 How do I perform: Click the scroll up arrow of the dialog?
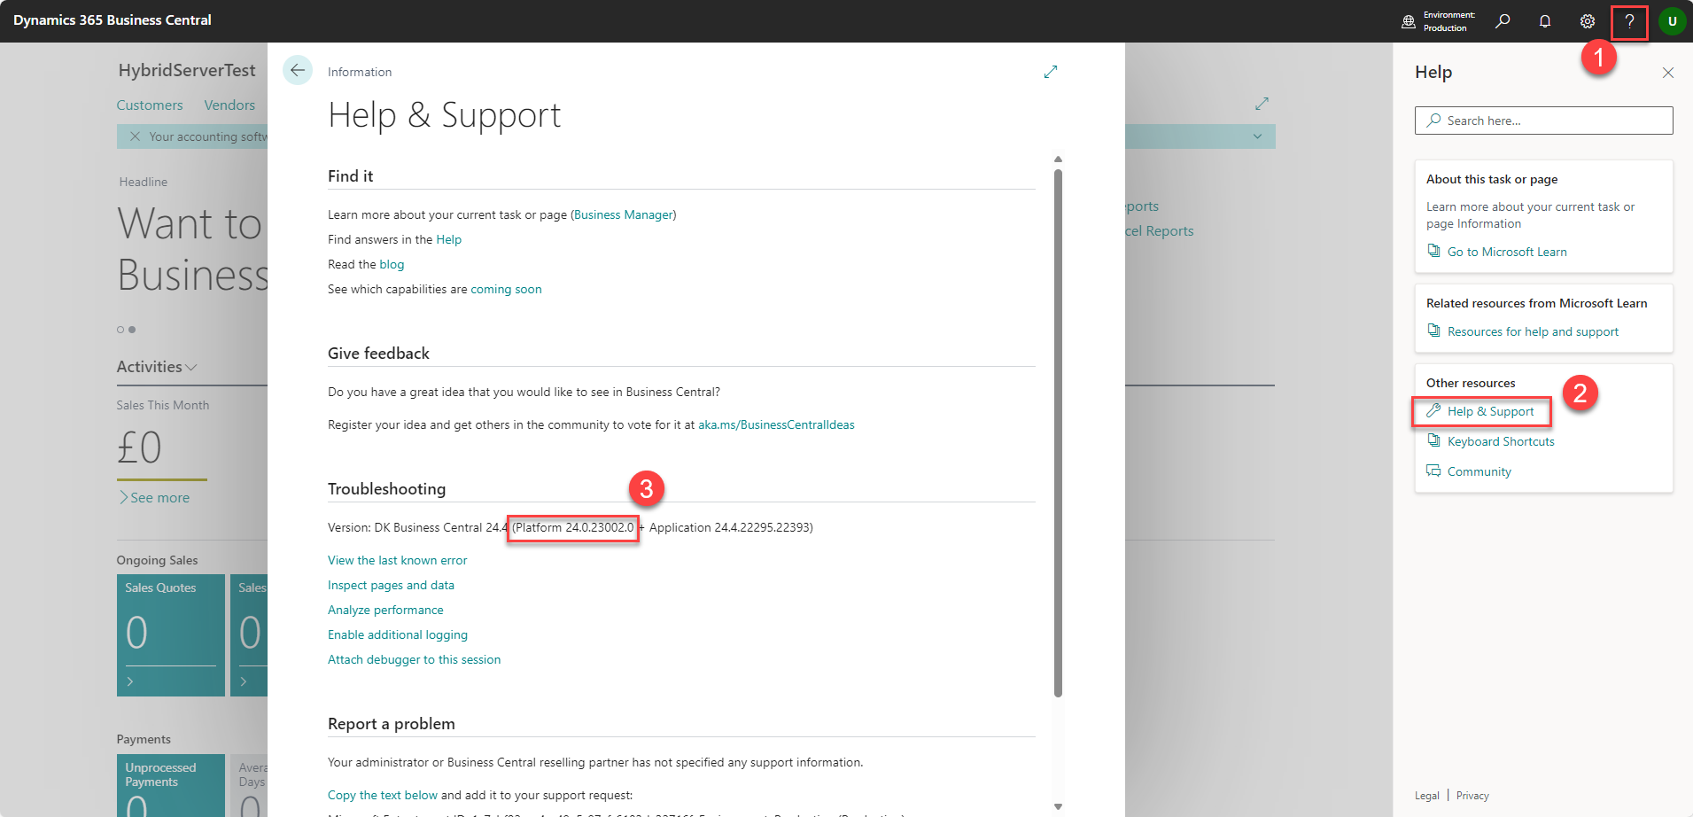click(1058, 160)
